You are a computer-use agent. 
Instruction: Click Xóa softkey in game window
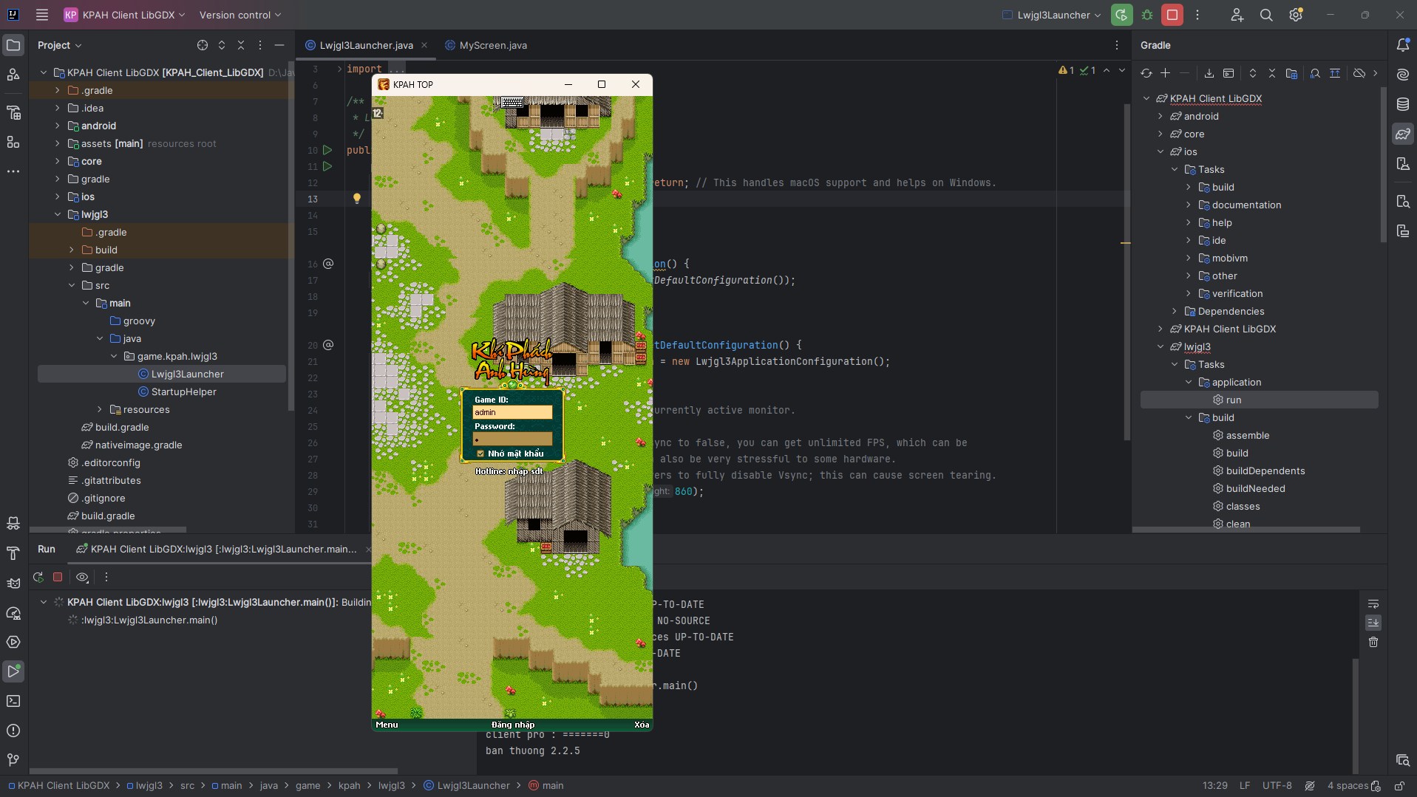tap(642, 725)
